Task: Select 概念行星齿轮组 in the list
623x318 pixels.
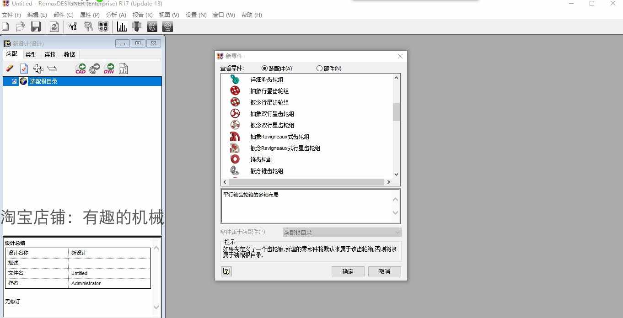Action: point(269,102)
